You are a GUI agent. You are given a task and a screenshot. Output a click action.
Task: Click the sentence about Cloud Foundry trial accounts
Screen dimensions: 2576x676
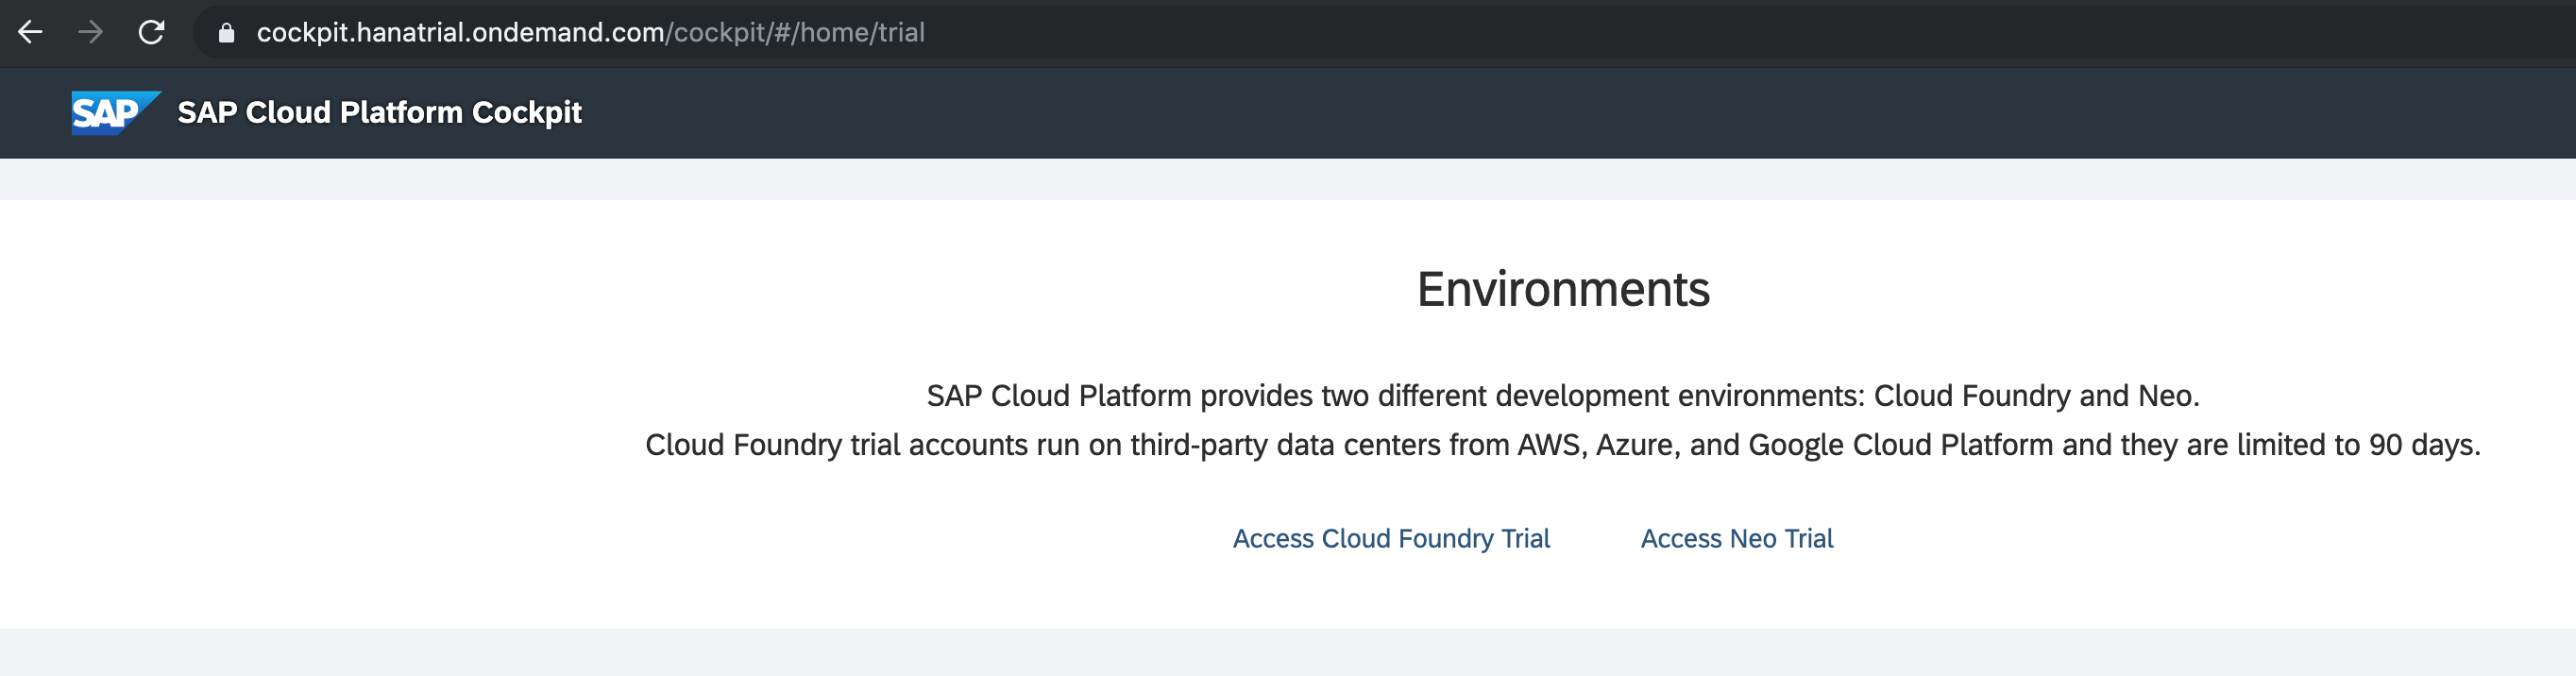pyautogui.click(x=1563, y=445)
